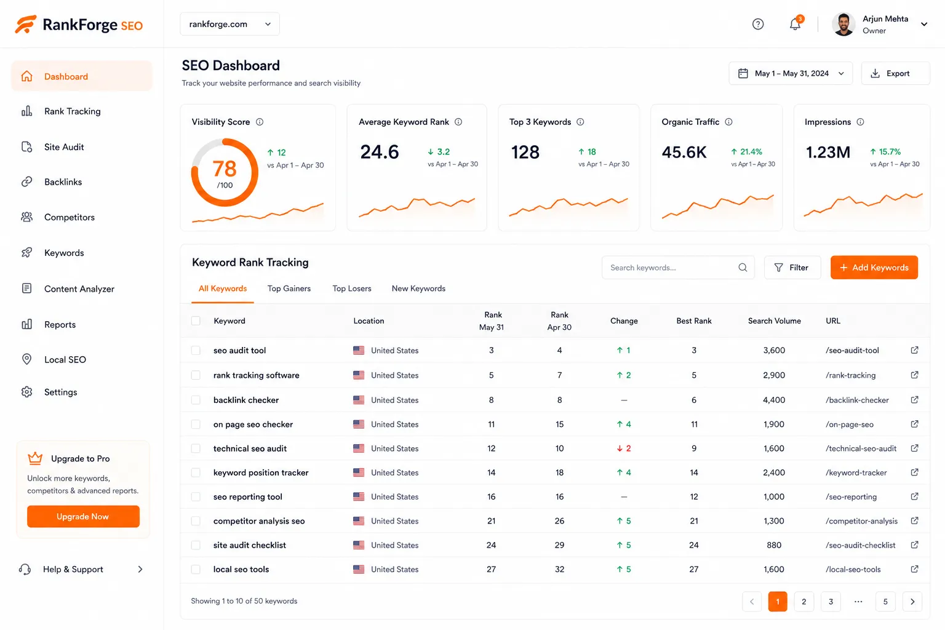
Task: Click the Help & Support headset icon
Action: pos(25,569)
